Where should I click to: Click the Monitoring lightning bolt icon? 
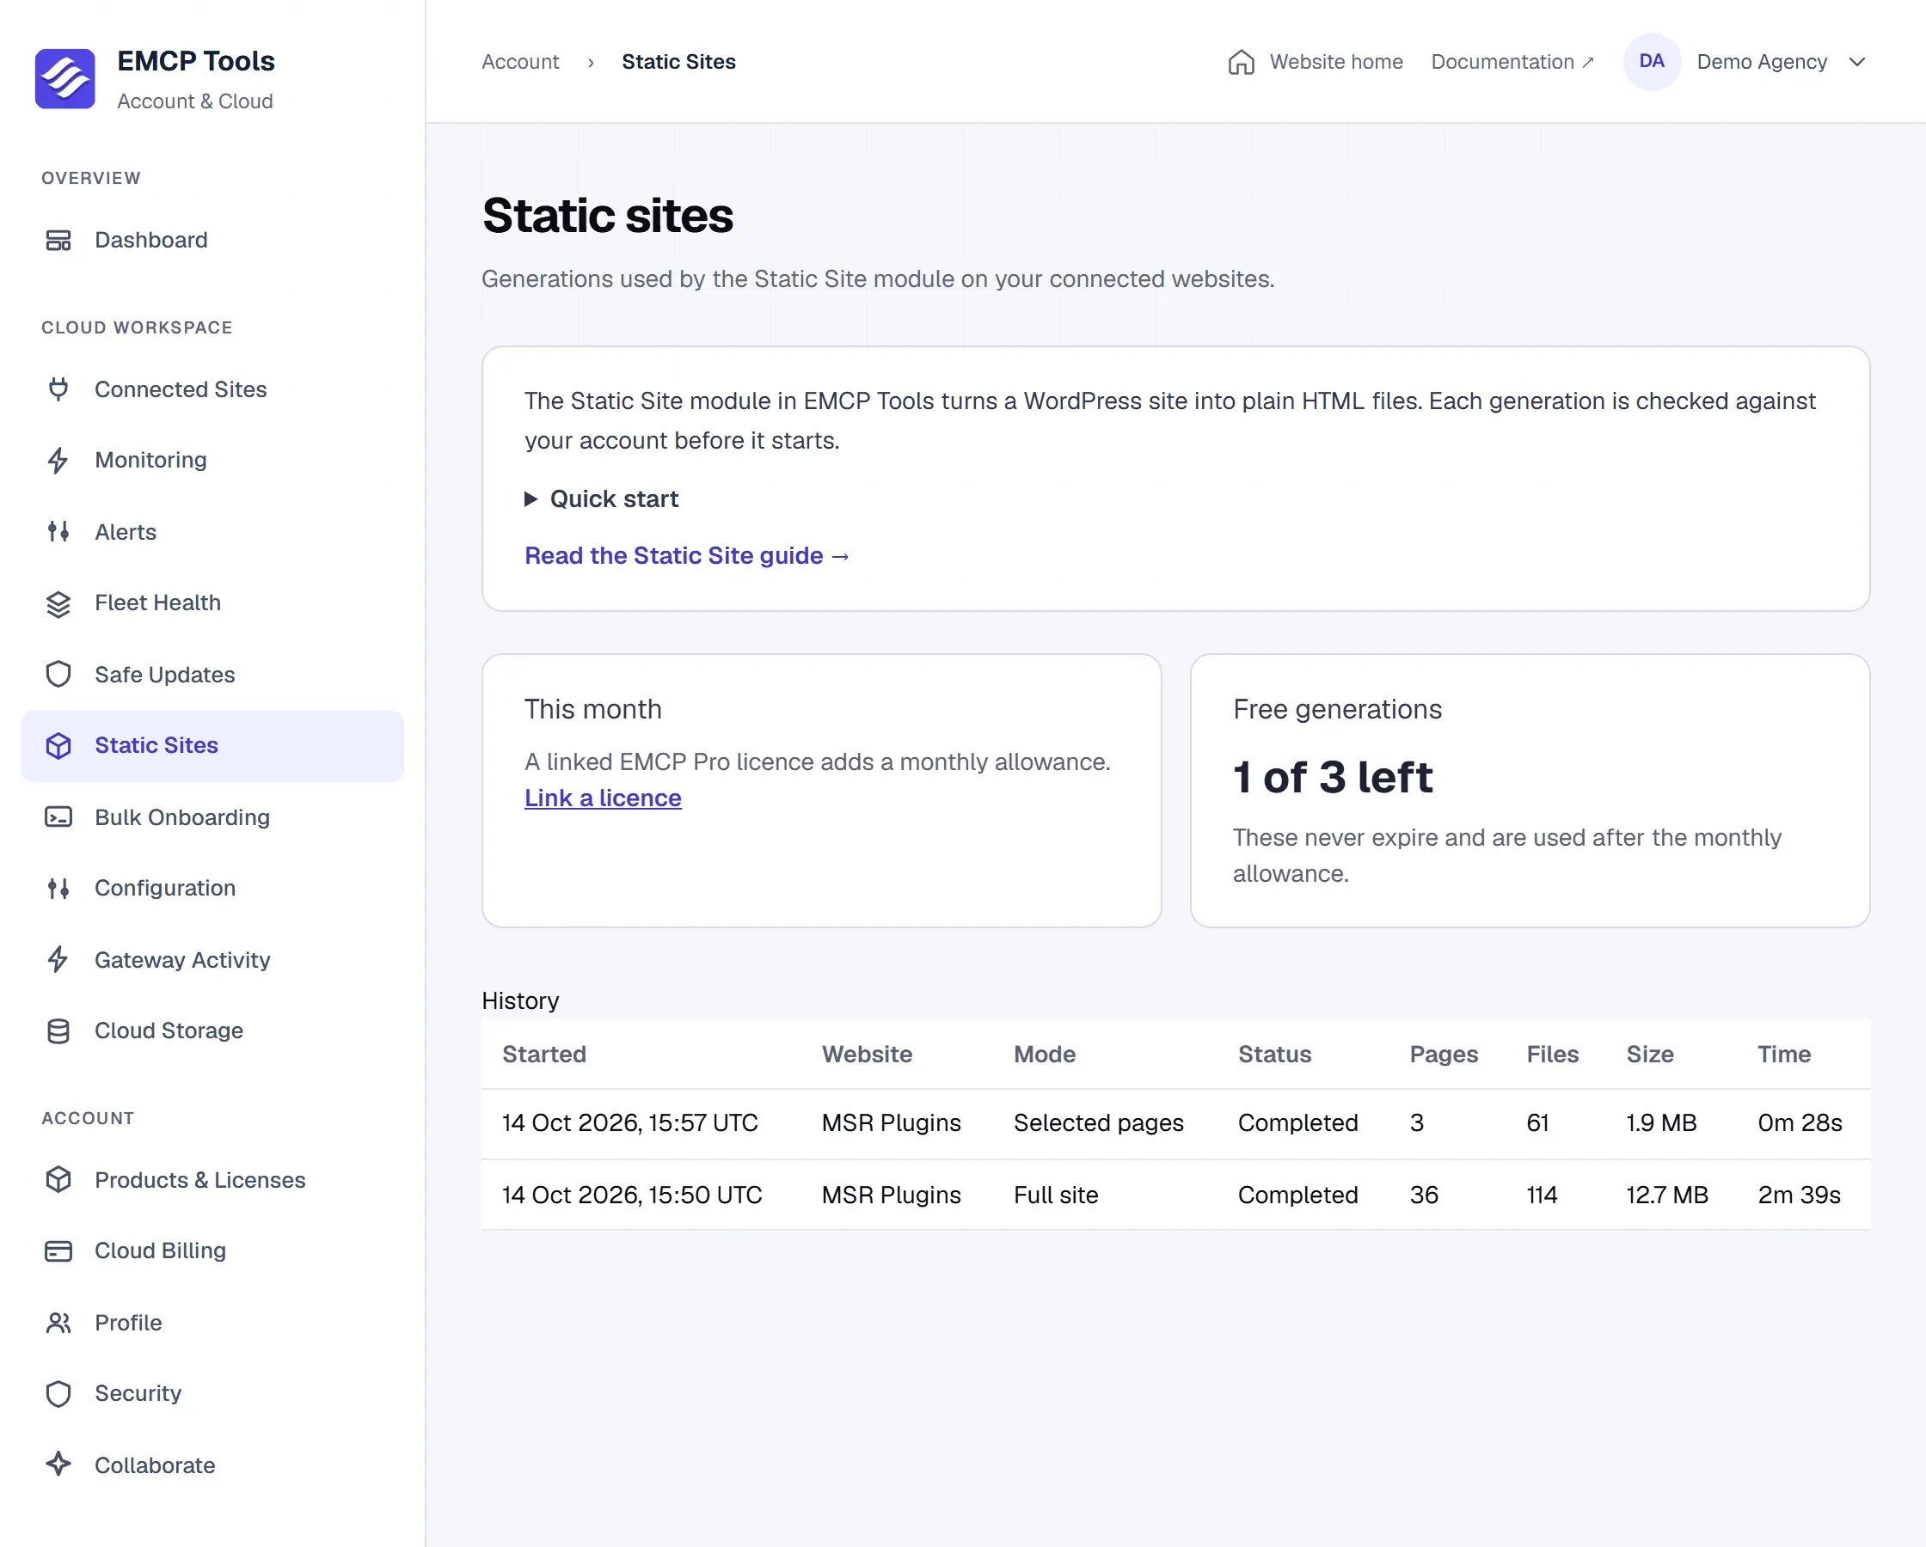58,460
